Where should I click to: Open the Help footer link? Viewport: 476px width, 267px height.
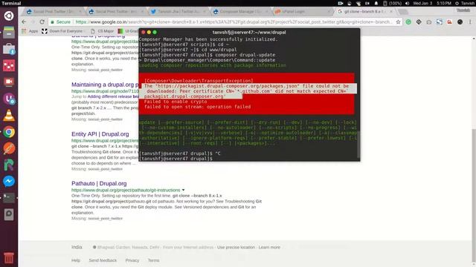pyautogui.click(x=76, y=260)
